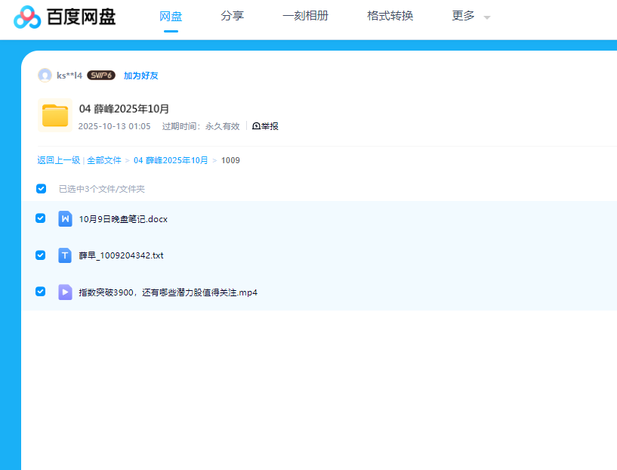The width and height of the screenshot is (617, 470).
Task: Navigate to 全部文件 in breadcrumb
Action: point(103,160)
